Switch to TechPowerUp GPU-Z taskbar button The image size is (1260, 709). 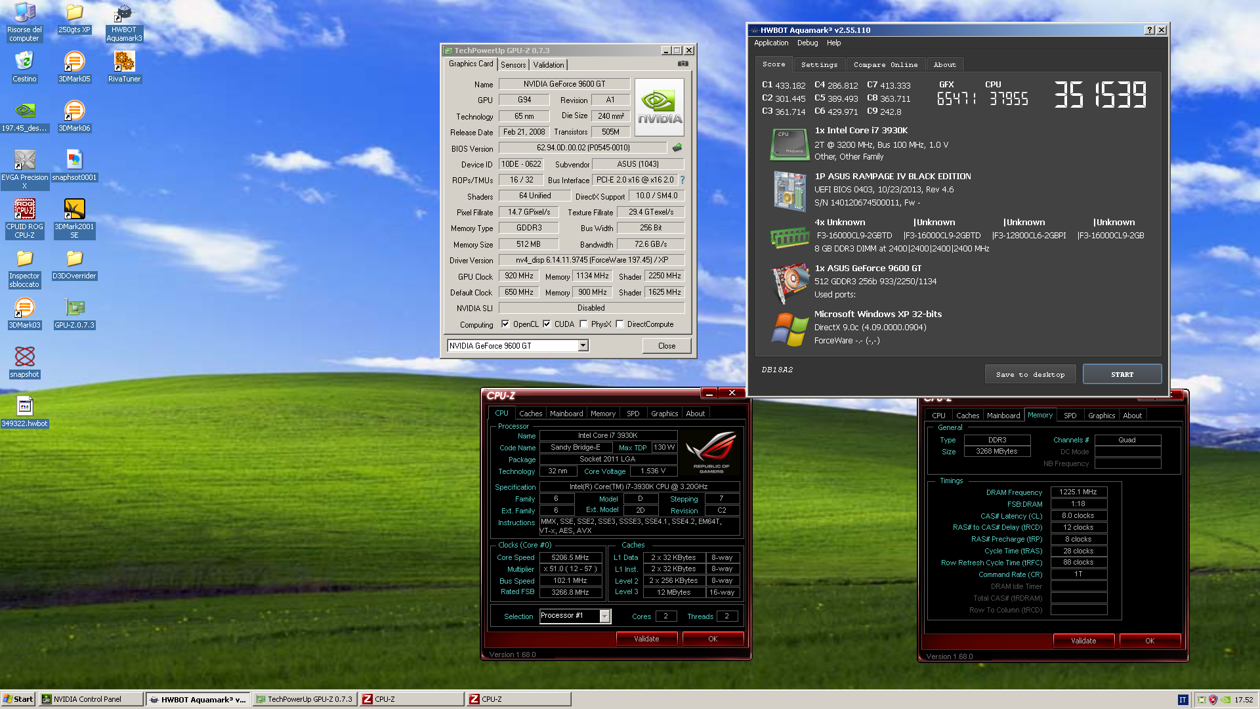(305, 699)
